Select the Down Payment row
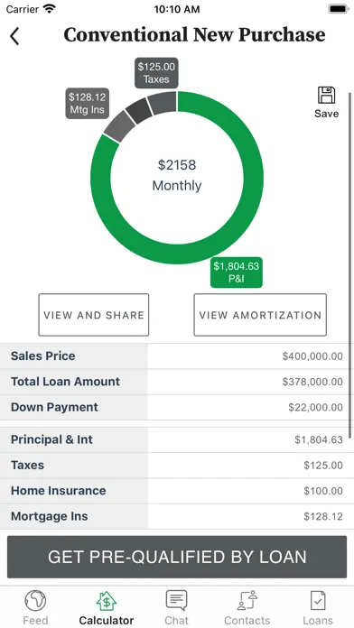Screen dimensions: 354x628 177,407
